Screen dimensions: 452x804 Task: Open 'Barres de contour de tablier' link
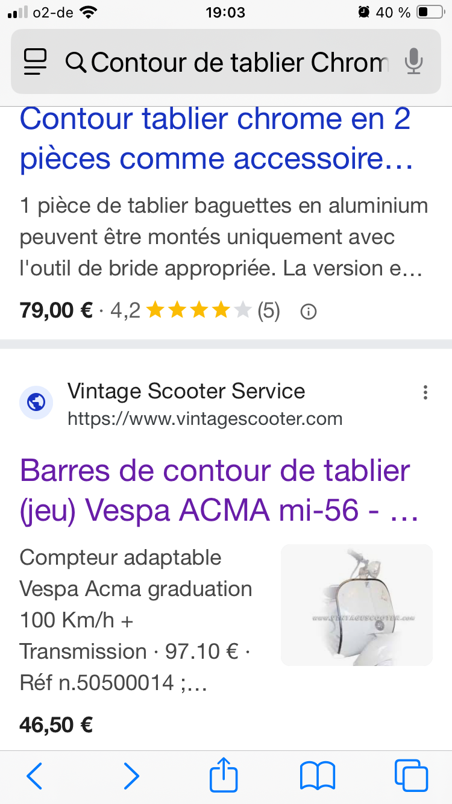[x=216, y=491]
